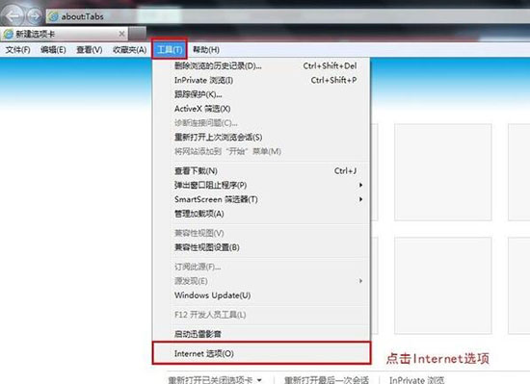Viewport: 530px width, 384px height.
Task: Close the 新建选项卡 tab
Action: [x=121, y=34]
